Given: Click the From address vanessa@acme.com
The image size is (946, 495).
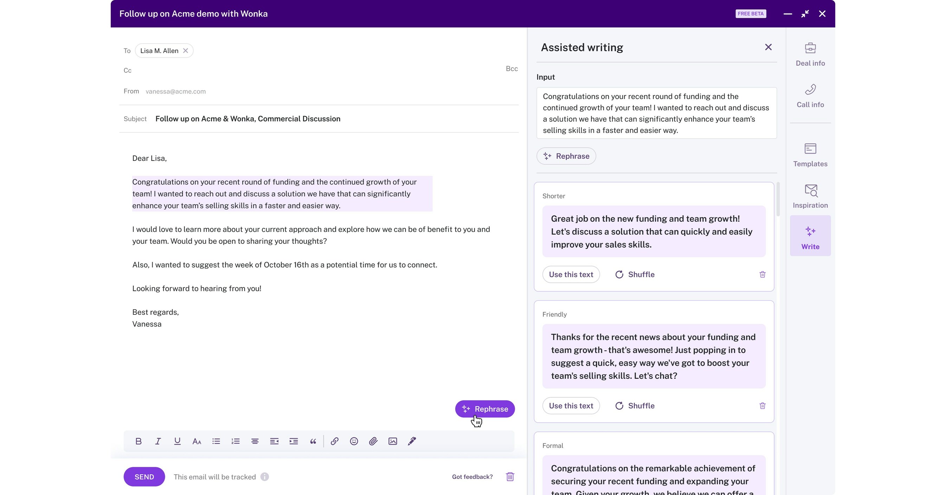Looking at the screenshot, I should tap(175, 91).
